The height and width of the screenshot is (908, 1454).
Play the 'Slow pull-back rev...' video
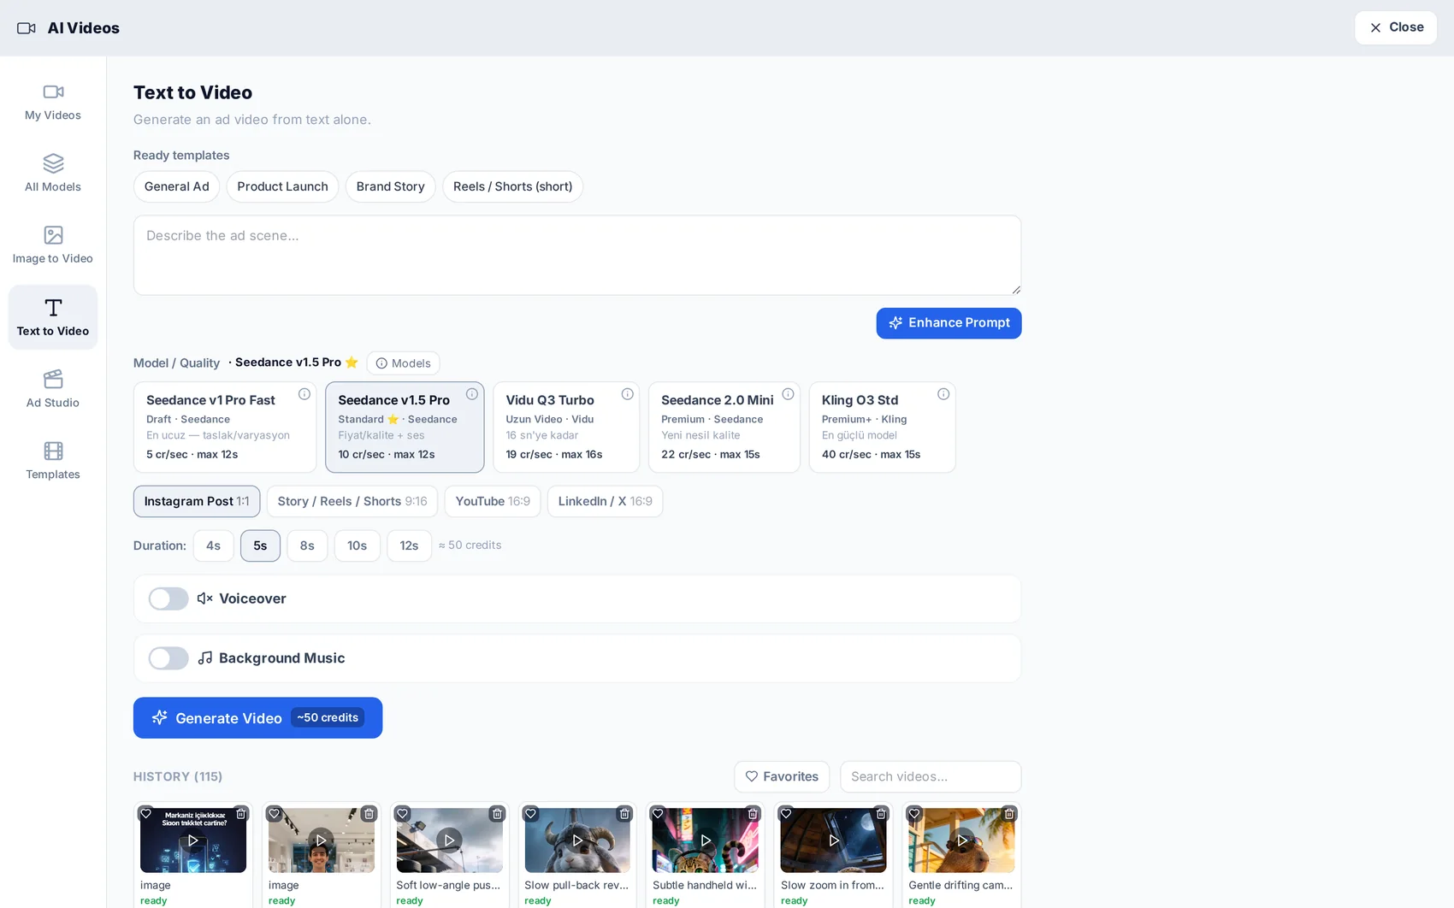pos(577,840)
